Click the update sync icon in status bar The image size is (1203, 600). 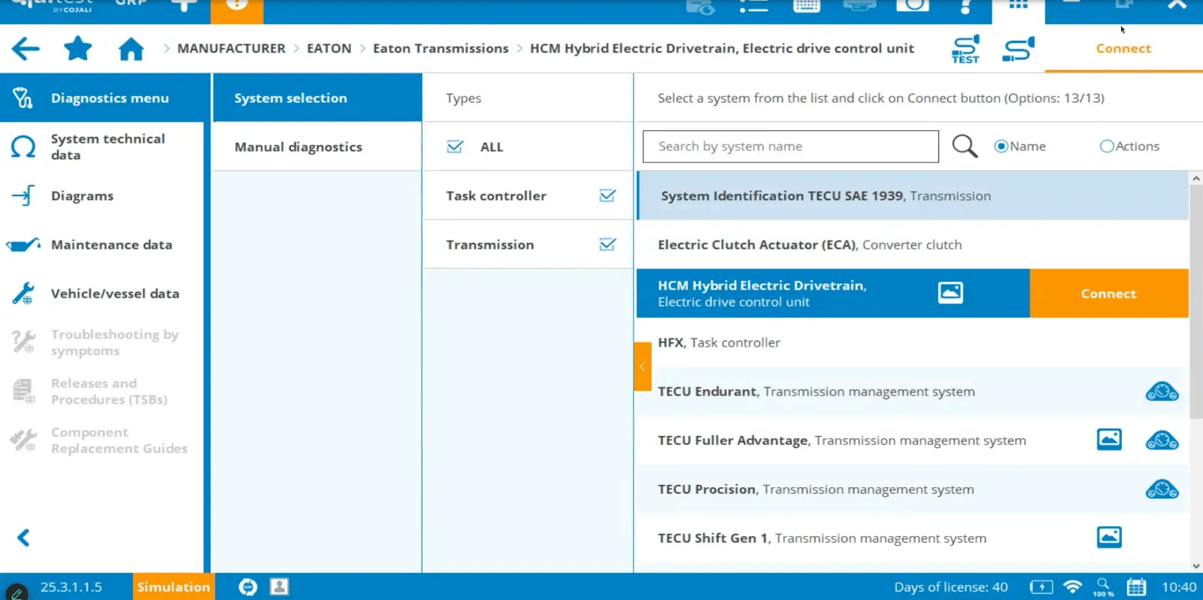[248, 587]
